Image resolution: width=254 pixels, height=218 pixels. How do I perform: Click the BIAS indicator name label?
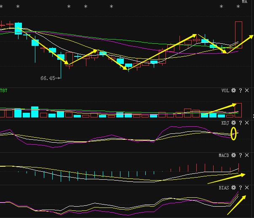224,188
